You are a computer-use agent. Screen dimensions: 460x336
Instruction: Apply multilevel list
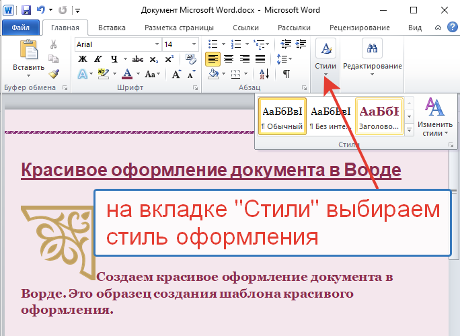(x=258, y=44)
